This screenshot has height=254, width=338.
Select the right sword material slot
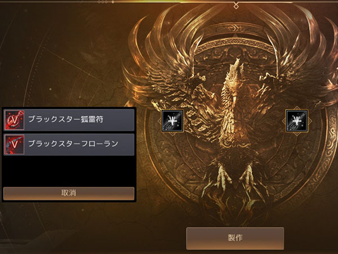pyautogui.click(x=297, y=121)
